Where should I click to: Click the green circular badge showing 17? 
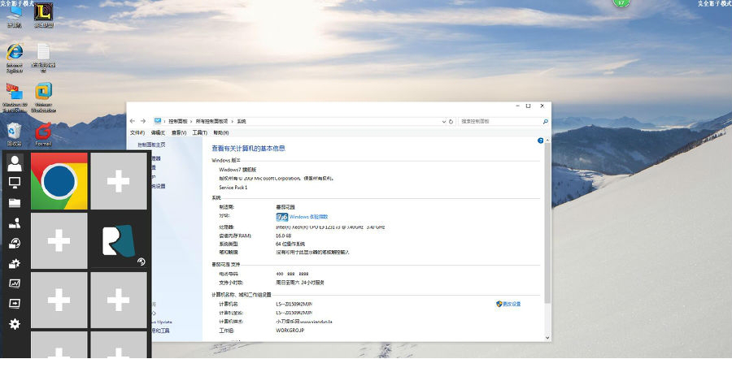pos(621,2)
